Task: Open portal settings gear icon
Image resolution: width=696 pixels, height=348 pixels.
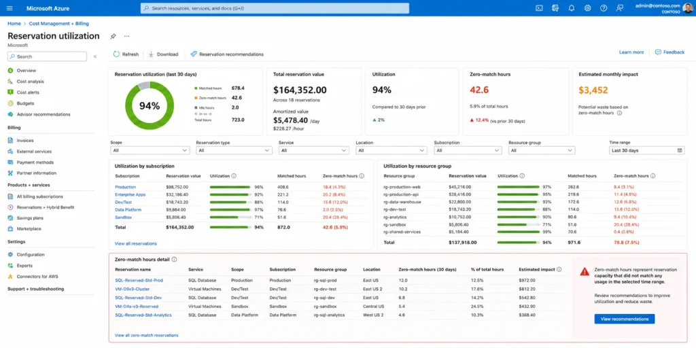Action: click(x=587, y=8)
